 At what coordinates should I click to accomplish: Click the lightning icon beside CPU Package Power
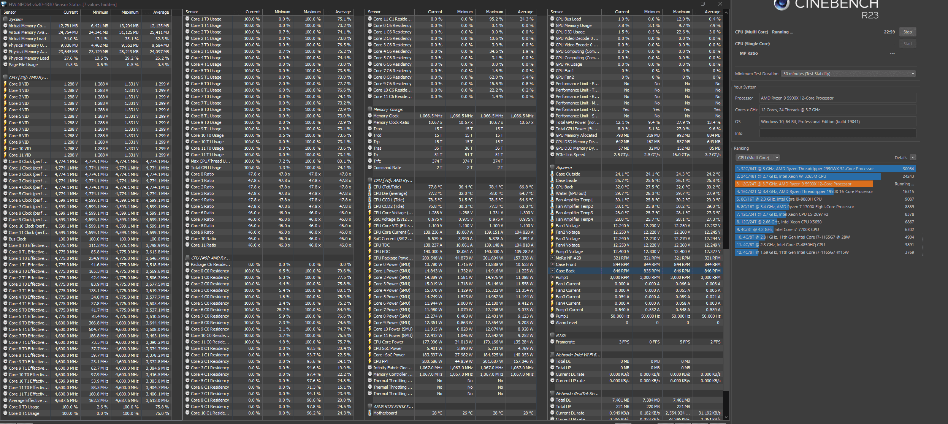[370, 258]
